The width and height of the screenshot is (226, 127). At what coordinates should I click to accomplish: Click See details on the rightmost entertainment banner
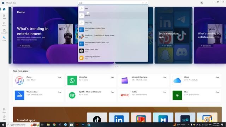tap(206, 46)
